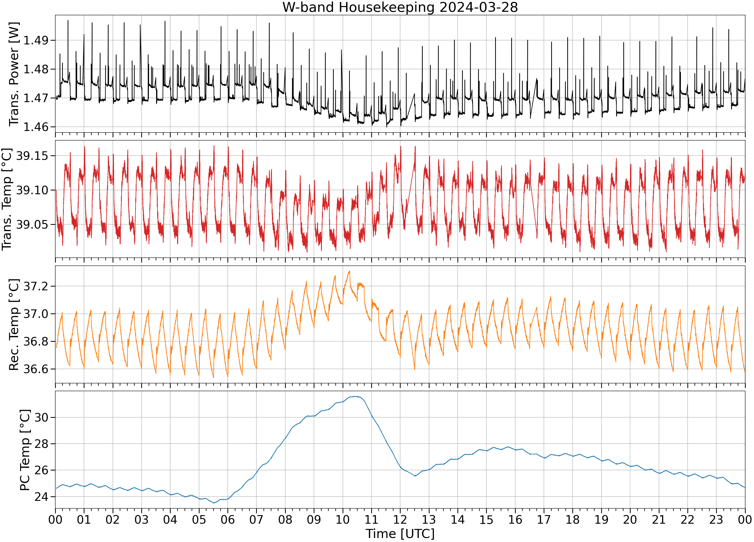The width and height of the screenshot is (754, 542).
Task: Click hour label 05 on time axis
Action: [199, 519]
